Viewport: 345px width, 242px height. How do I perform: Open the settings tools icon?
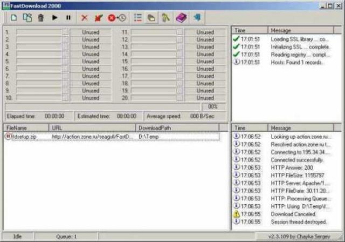(x=165, y=18)
